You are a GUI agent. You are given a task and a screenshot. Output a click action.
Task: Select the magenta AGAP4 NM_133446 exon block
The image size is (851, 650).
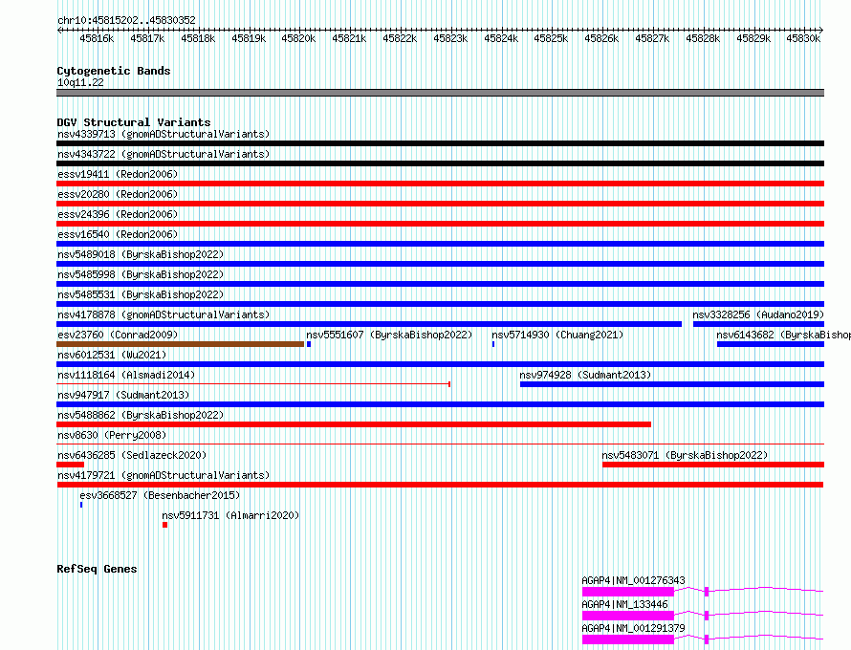pyautogui.click(x=628, y=616)
